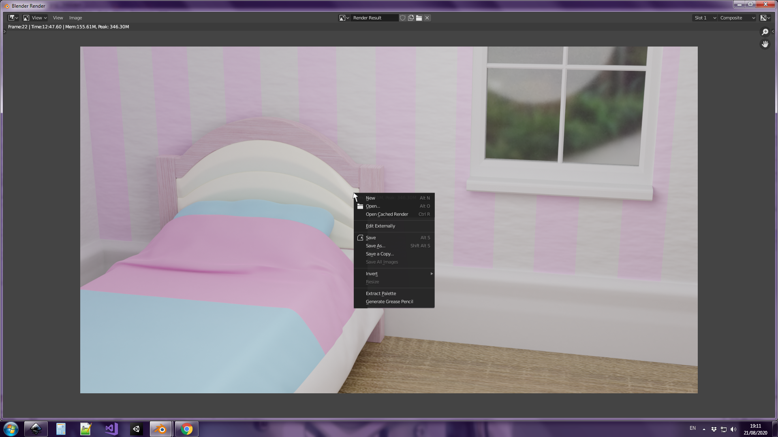Unlink the Render Result image with X icon
The image size is (778, 437).
[x=427, y=18]
